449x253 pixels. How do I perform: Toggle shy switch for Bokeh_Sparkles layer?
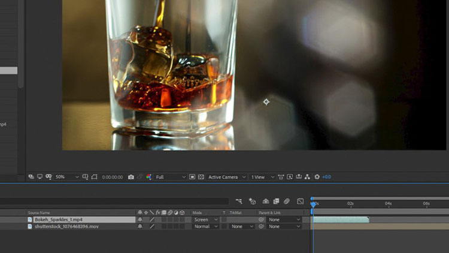click(140, 220)
